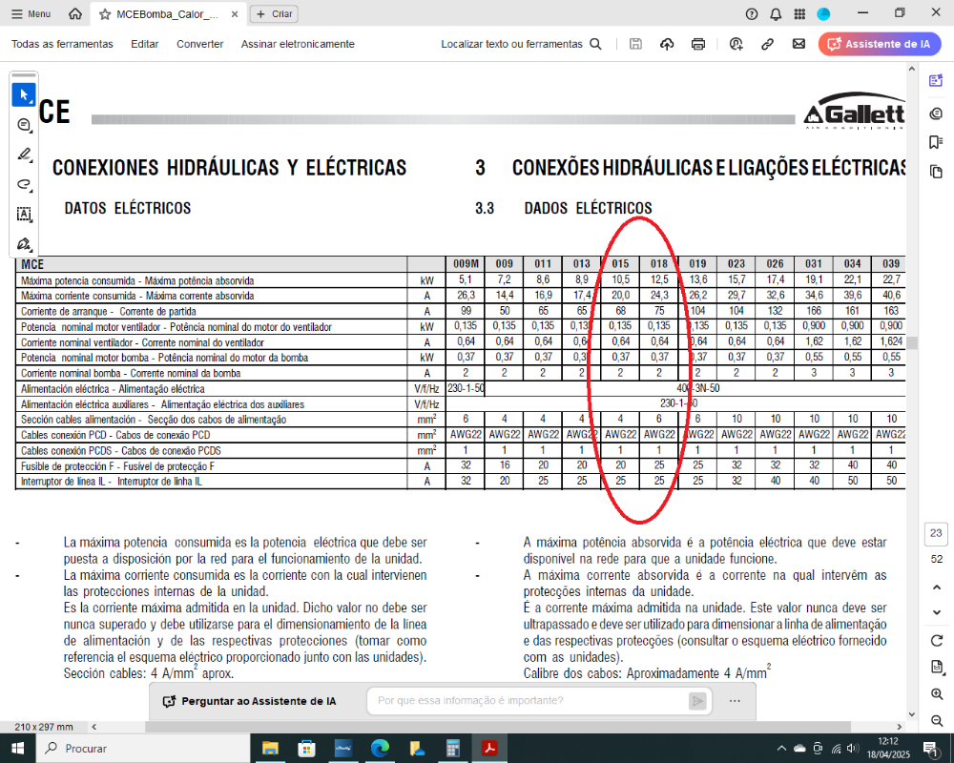954x763 pixels.
Task: Choose the highlighter tool
Action: tap(24, 155)
